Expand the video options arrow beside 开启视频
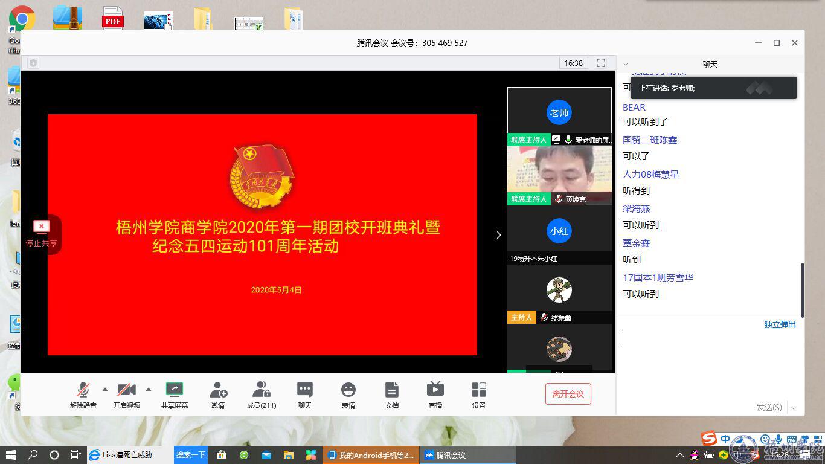This screenshot has height=464, width=825. coord(149,389)
